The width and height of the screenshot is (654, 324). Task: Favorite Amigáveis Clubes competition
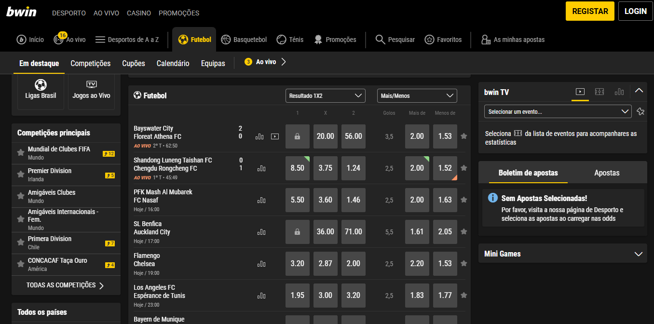tap(21, 196)
